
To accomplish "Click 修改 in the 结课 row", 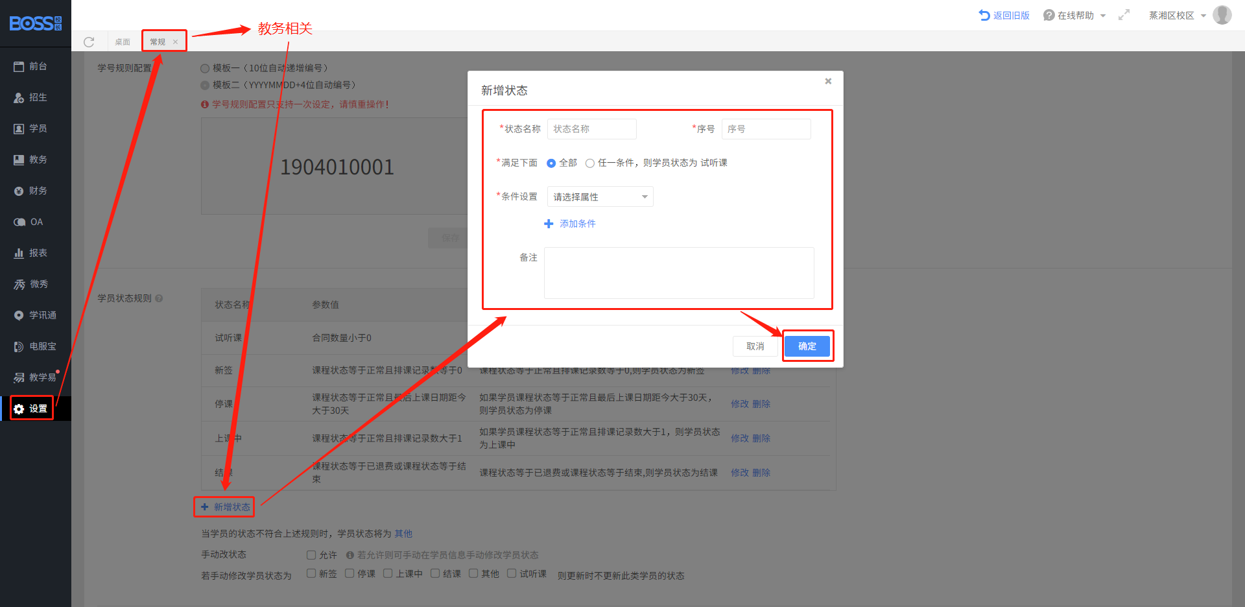I will (740, 473).
